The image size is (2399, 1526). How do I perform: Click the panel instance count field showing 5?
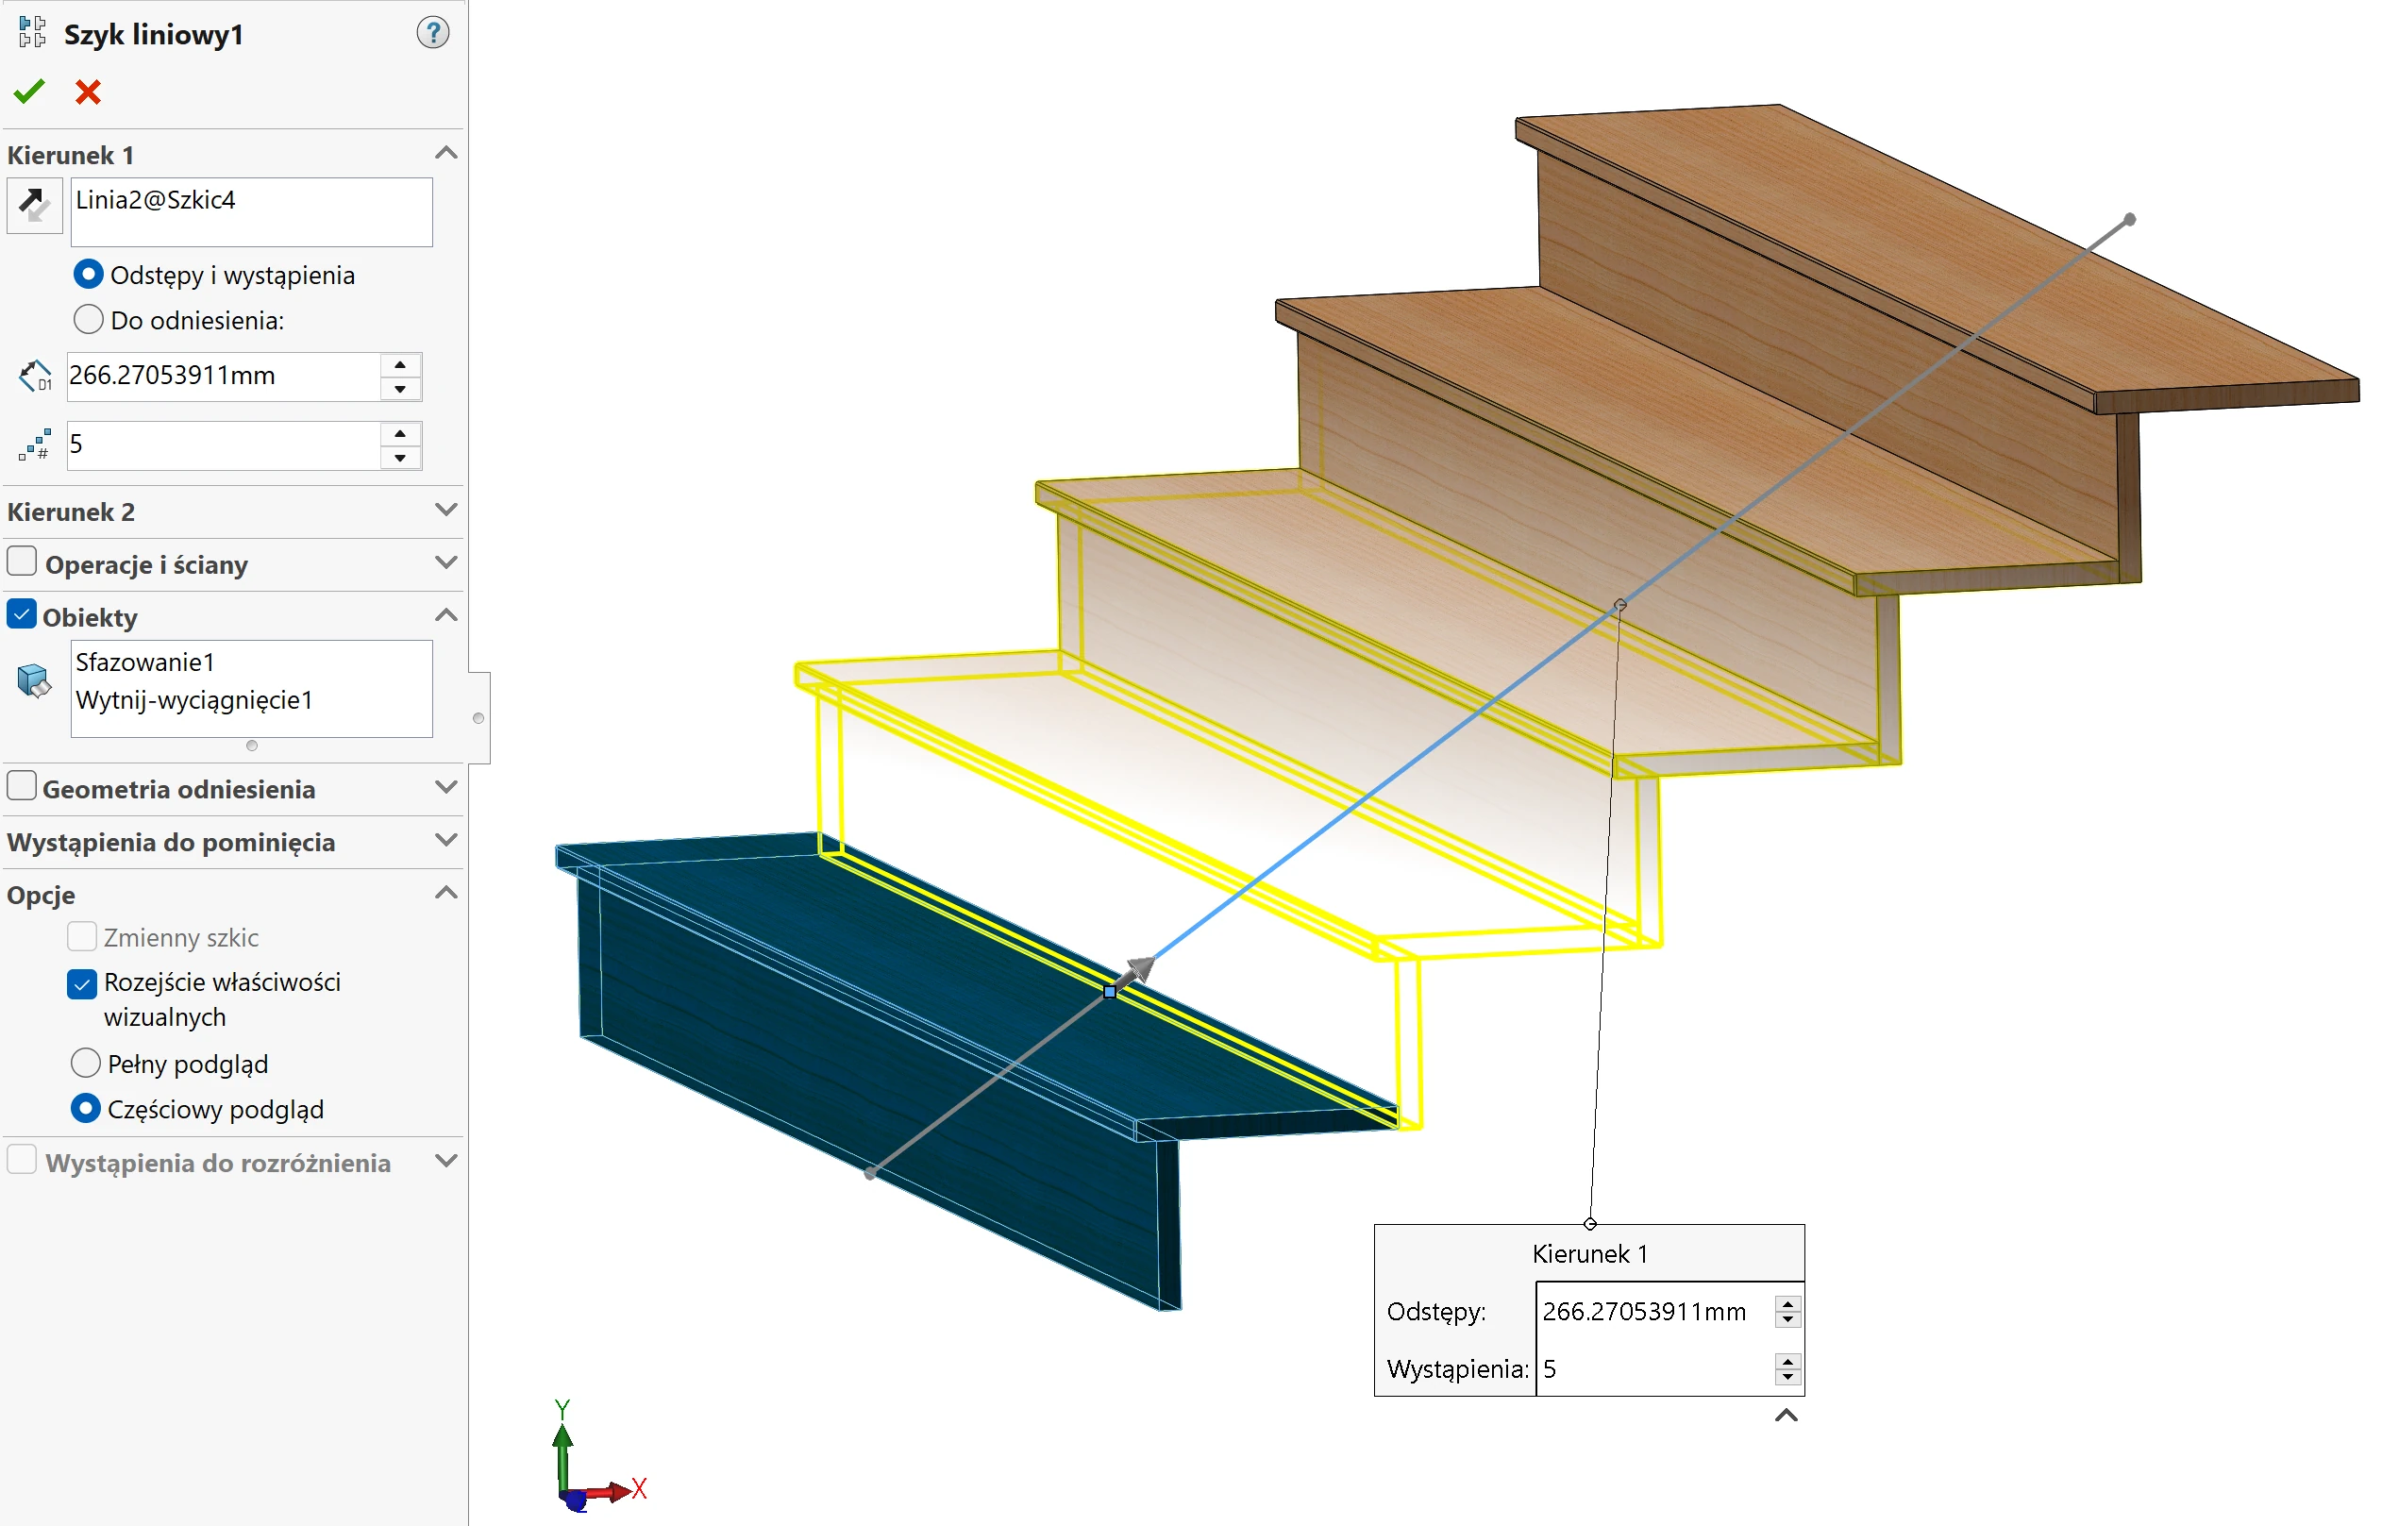tap(225, 445)
